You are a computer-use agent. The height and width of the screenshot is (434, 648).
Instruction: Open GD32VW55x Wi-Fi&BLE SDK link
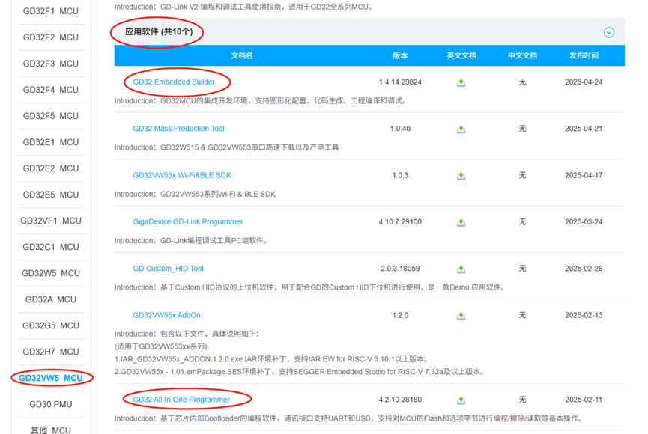coord(182,175)
